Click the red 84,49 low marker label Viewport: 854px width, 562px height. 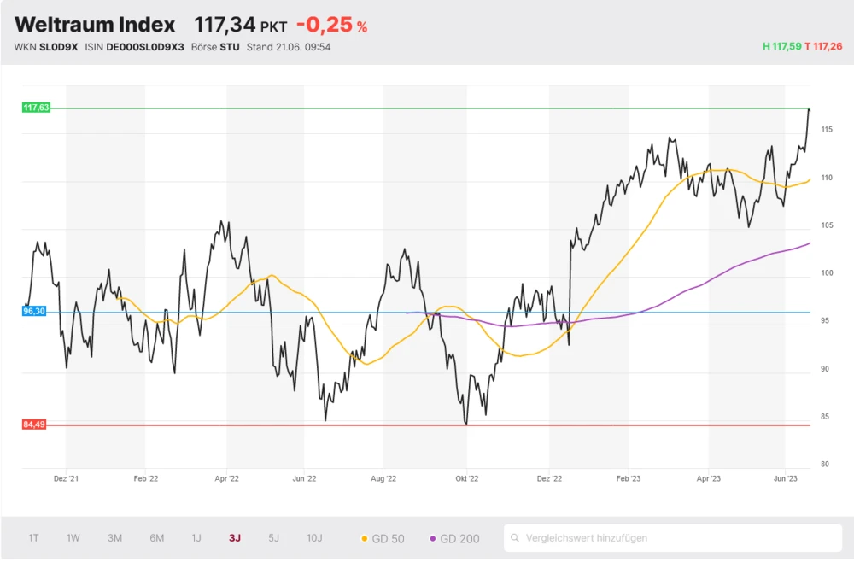click(x=34, y=424)
